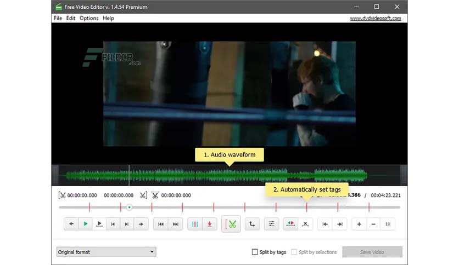Click the disabled Split by selections checkbox
Viewport: 459px width, 265px height.
pos(294,252)
